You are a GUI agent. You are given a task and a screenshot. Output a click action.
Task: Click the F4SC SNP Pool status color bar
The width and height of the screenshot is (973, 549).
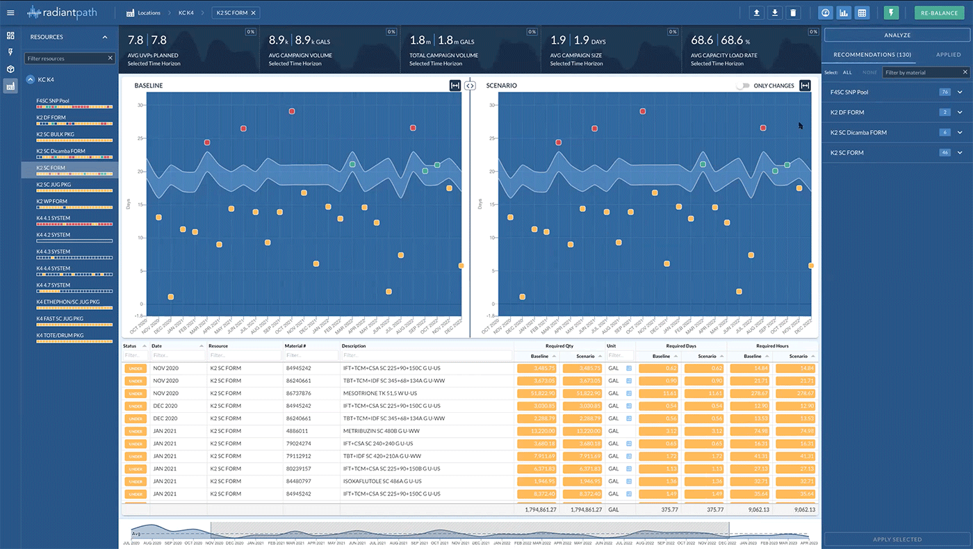tap(74, 107)
